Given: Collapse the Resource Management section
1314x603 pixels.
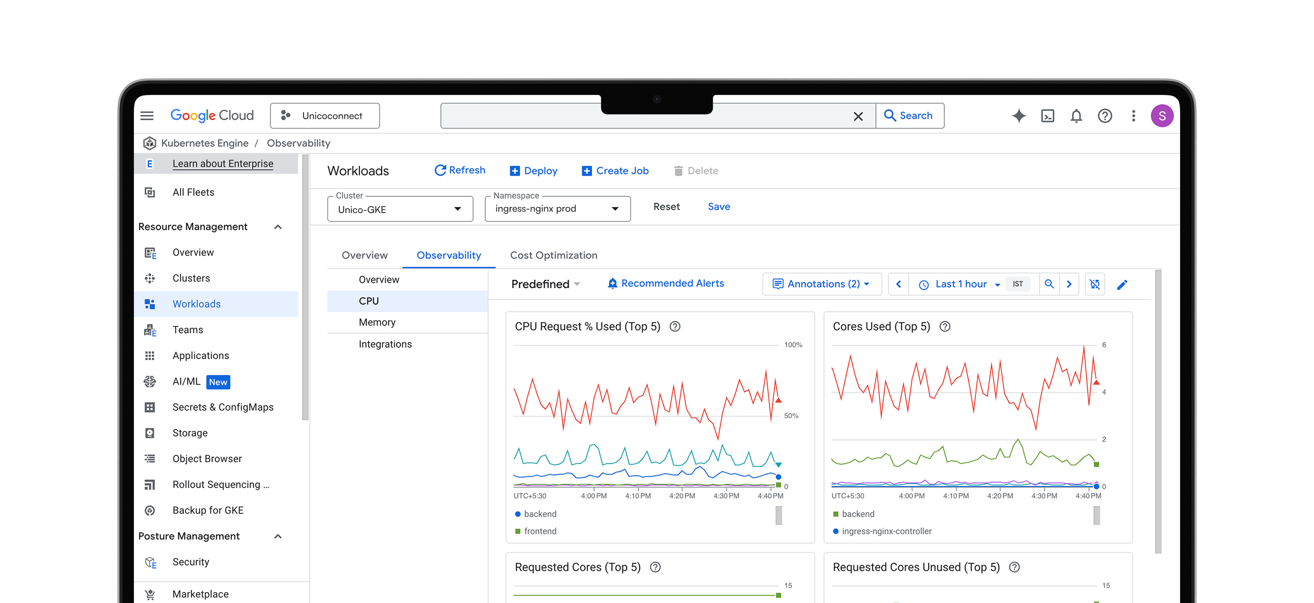Looking at the screenshot, I should [278, 227].
